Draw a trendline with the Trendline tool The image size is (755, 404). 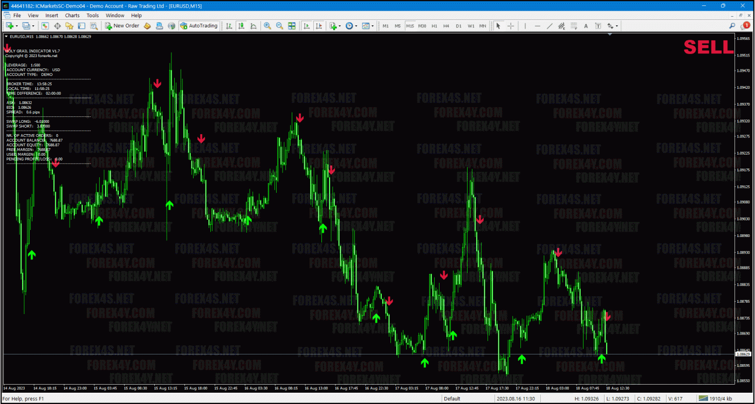[550, 26]
